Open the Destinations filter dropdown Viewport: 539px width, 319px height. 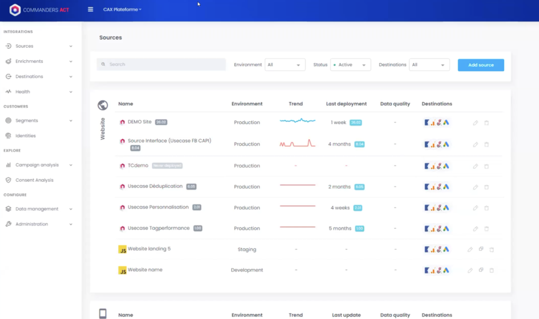tap(429, 65)
